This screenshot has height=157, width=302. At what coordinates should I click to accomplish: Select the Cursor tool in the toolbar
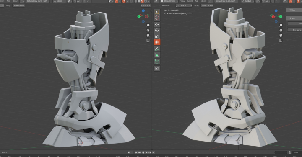(x=157, y=18)
